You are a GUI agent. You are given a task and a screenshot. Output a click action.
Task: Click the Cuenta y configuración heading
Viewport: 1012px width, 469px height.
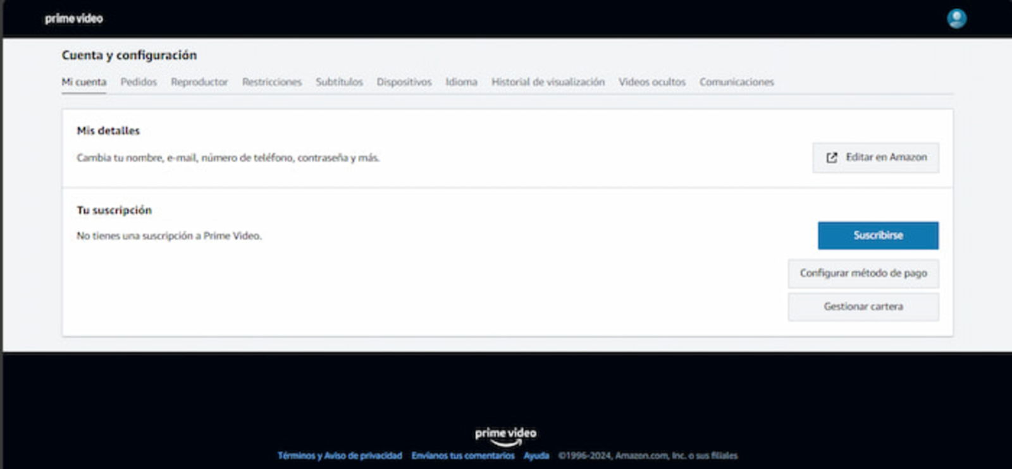tap(129, 55)
